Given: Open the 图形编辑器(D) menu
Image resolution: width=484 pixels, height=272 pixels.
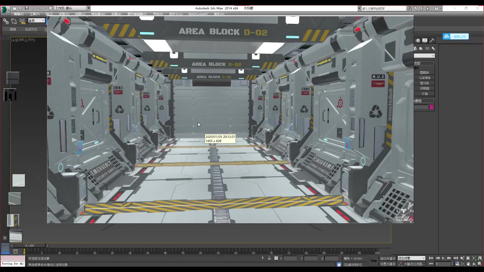Looking at the screenshot, I should click(137, 14).
